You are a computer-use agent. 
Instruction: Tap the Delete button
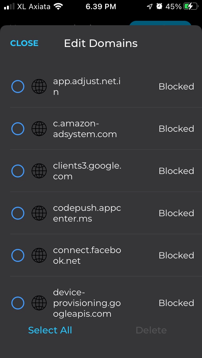[151, 330]
